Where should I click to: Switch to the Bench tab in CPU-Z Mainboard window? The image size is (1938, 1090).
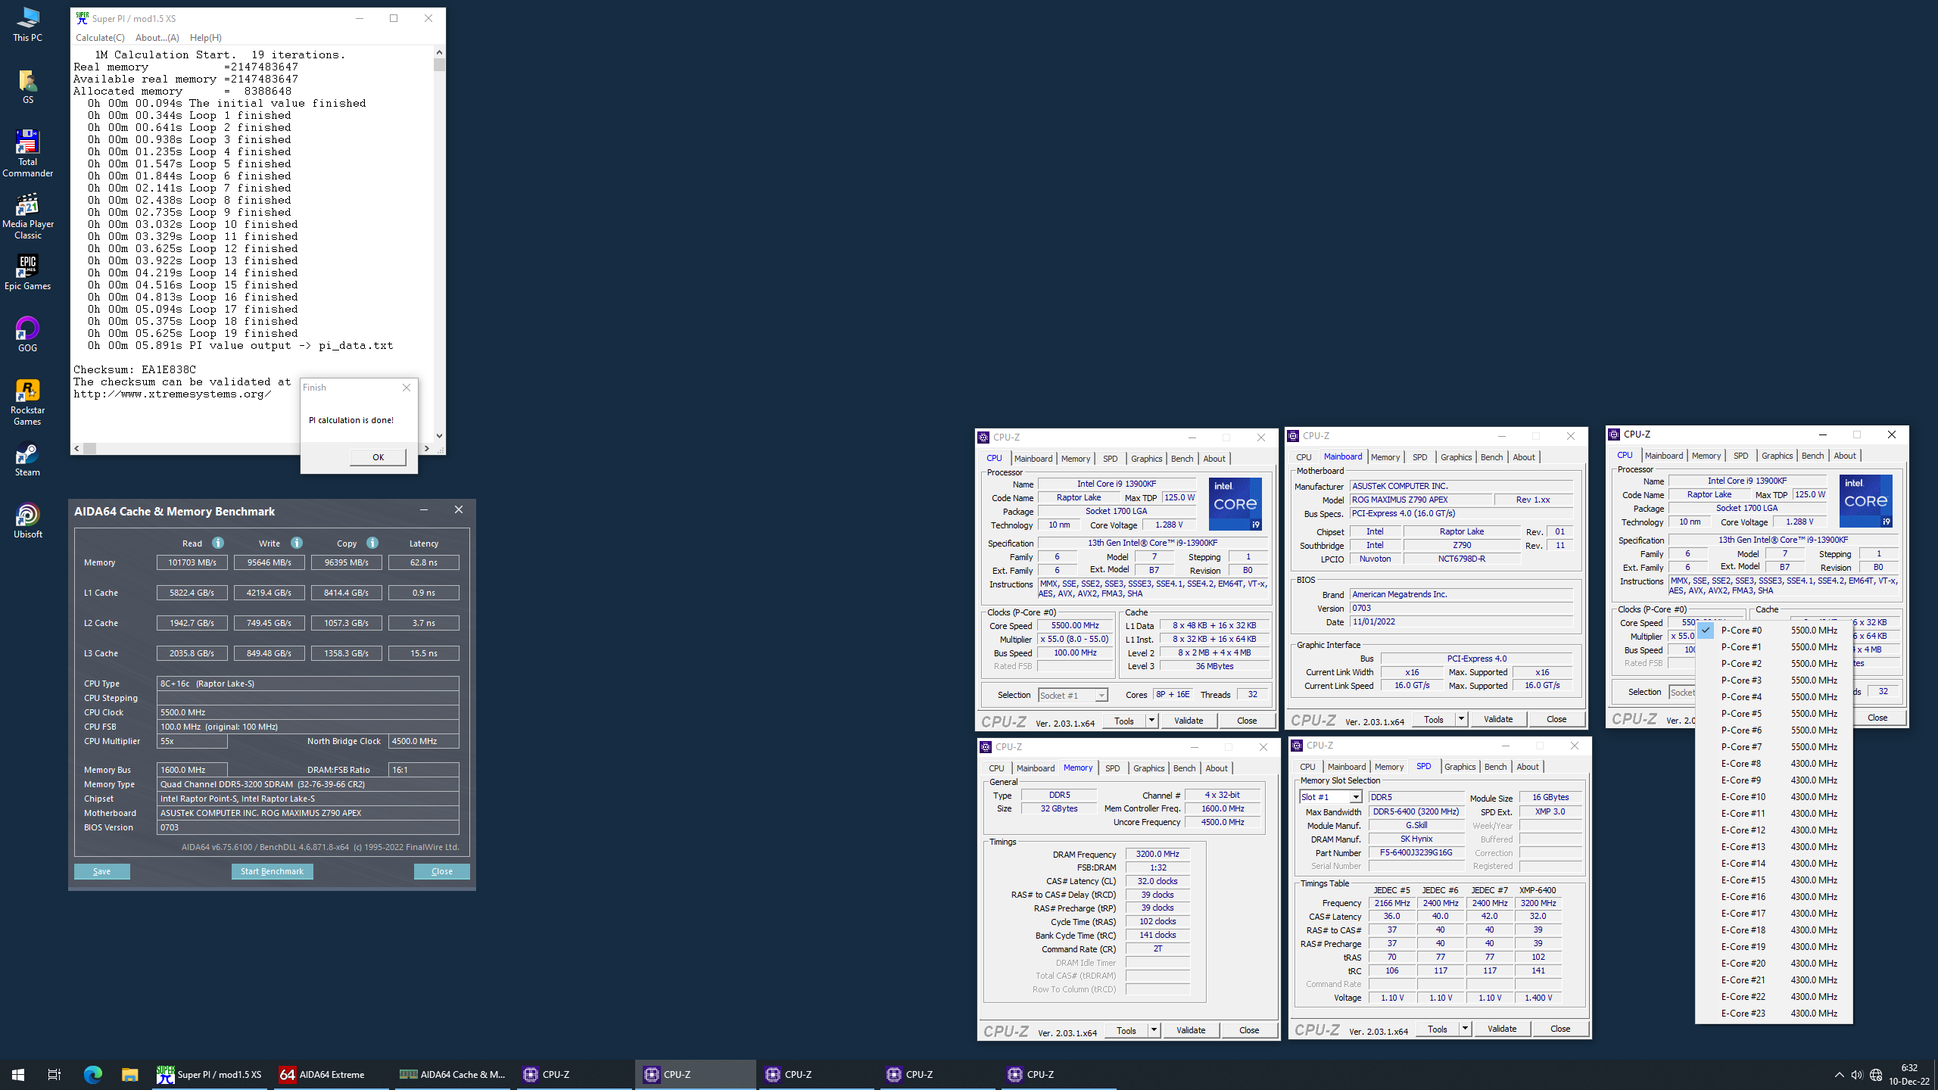click(x=1491, y=457)
